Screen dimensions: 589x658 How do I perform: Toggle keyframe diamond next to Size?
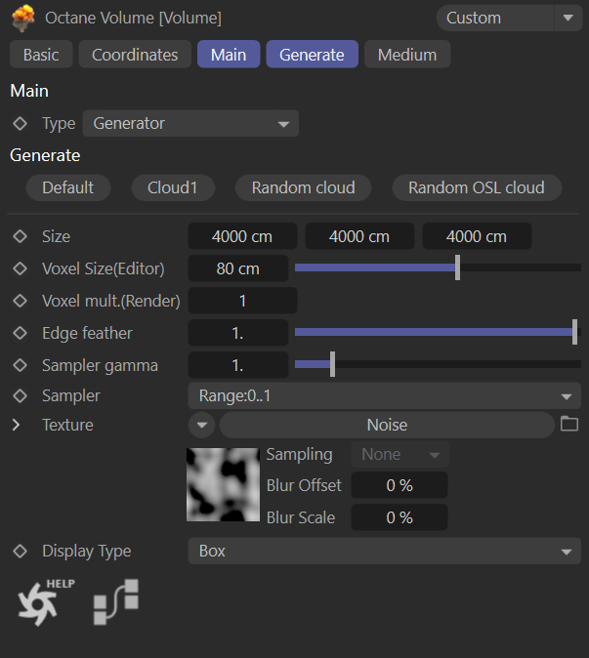pyautogui.click(x=20, y=236)
